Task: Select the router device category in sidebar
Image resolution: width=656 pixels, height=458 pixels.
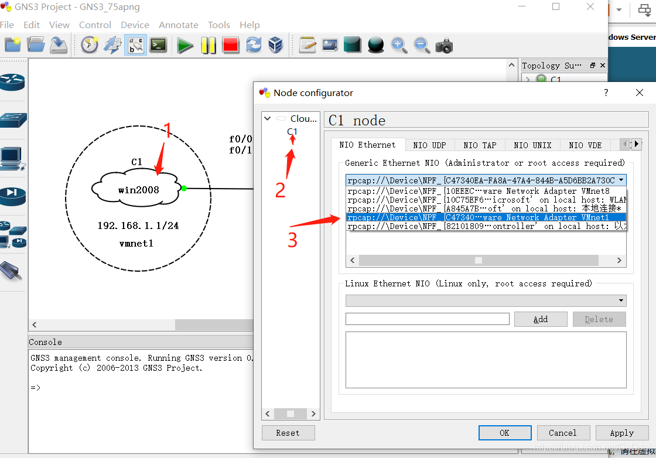Action: pos(12,82)
